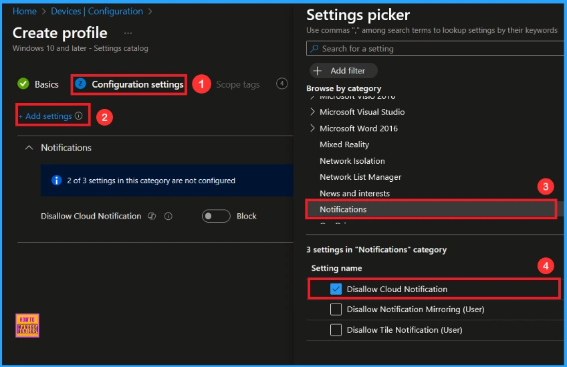
Task: Check Disallow Tile Notification (User)
Action: tap(336, 330)
